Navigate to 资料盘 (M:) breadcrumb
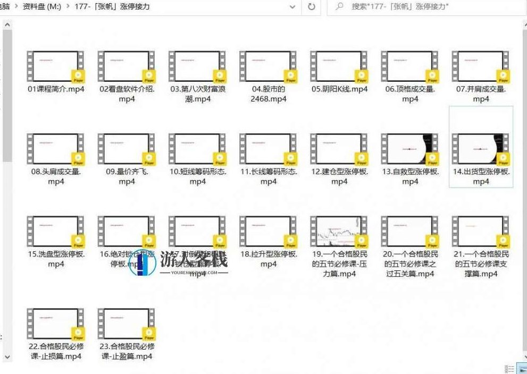Viewport: 527px width, 374px height. pyautogui.click(x=44, y=7)
